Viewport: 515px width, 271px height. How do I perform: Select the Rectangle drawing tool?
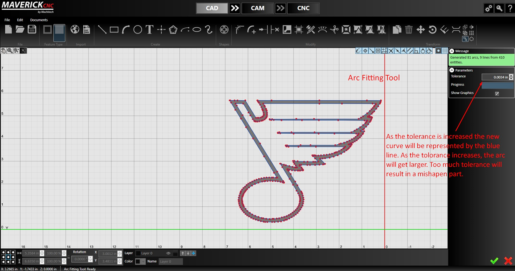[x=114, y=30]
